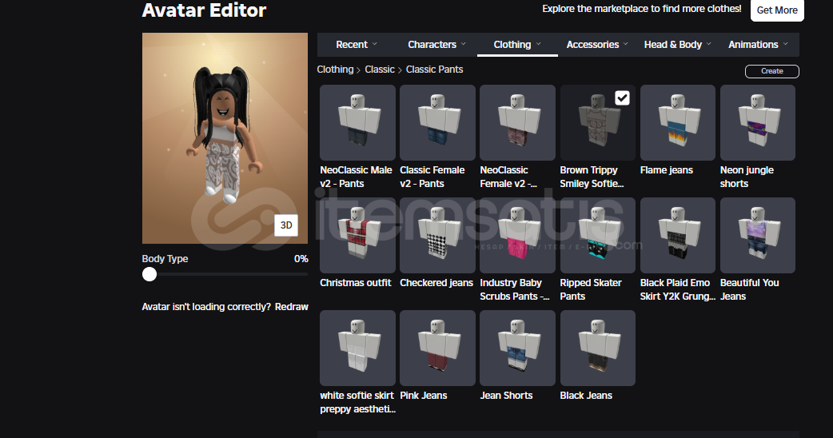
Task: Equip the Black Jeans
Action: click(x=598, y=348)
